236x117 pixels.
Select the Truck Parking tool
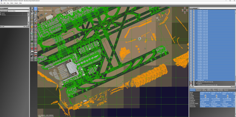(x=32, y=52)
